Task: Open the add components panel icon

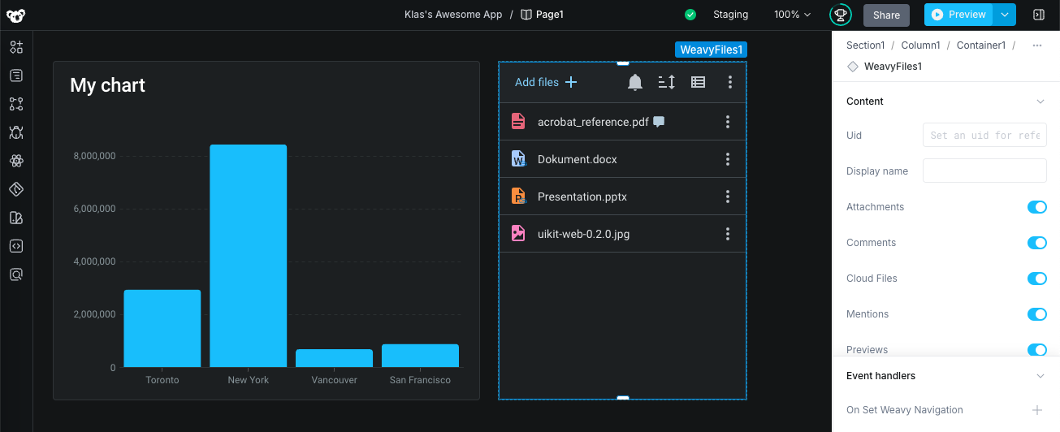Action: click(x=16, y=47)
